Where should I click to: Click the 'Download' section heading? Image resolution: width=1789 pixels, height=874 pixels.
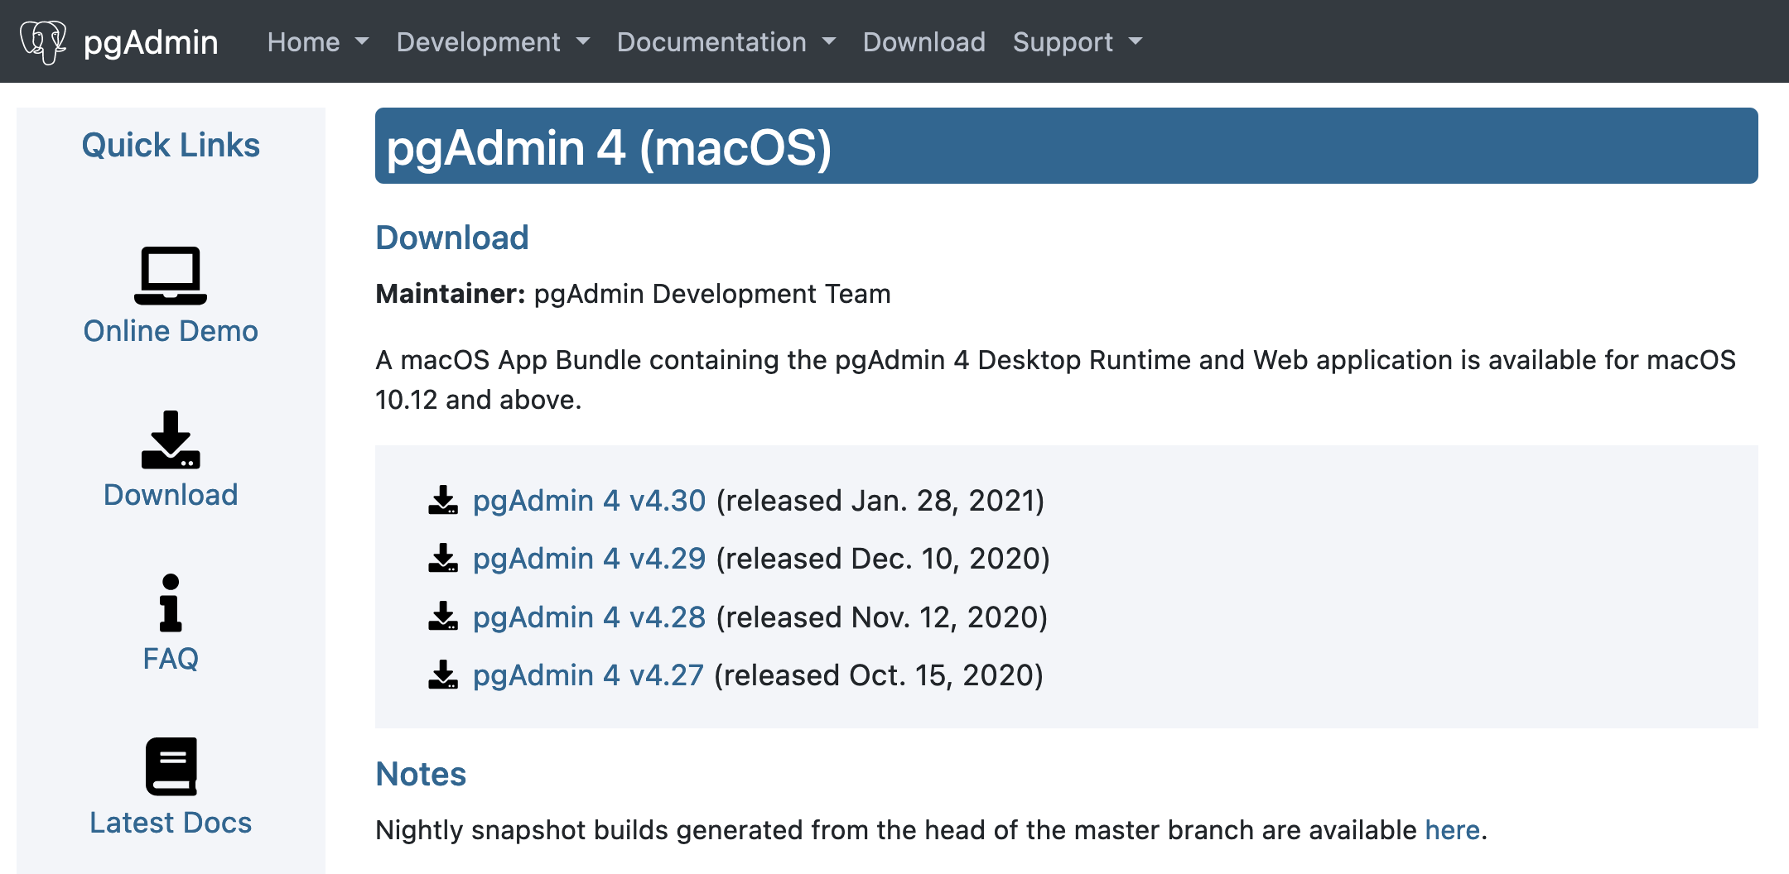tap(452, 238)
